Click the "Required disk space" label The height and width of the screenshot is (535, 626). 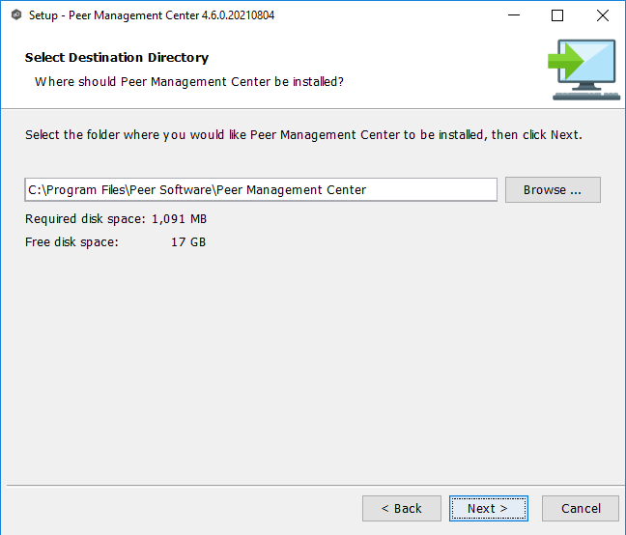[x=85, y=219]
